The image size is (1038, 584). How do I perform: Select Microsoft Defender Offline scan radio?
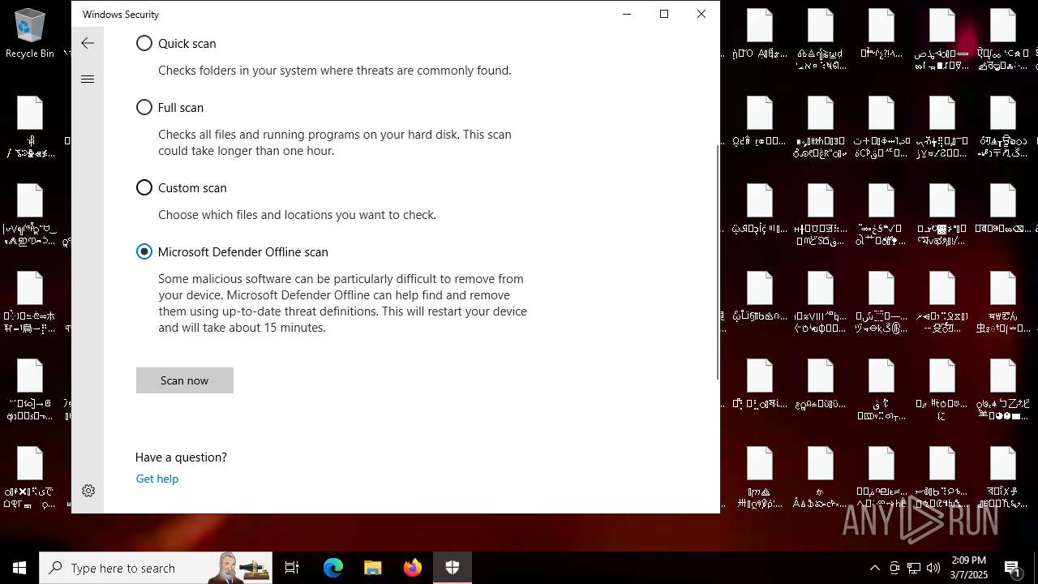click(144, 251)
